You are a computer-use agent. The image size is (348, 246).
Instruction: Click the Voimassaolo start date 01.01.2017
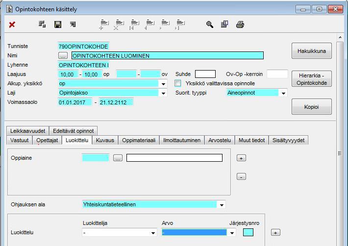(75, 102)
